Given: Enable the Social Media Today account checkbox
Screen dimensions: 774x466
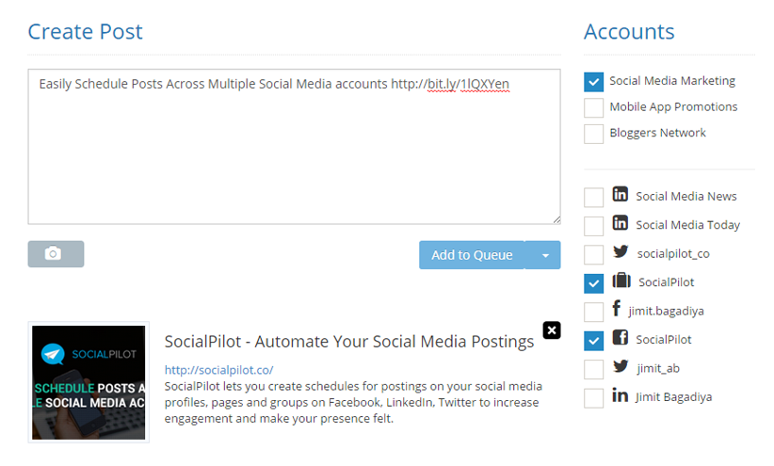Looking at the screenshot, I should 593,226.
